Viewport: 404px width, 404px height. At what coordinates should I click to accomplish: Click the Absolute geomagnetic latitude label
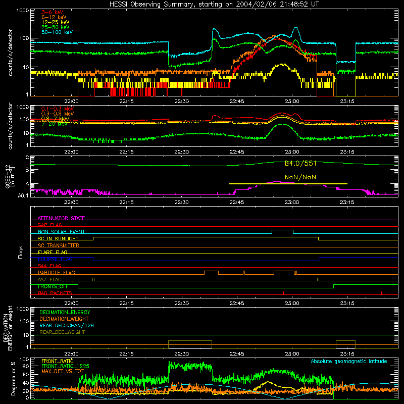pos(349,362)
